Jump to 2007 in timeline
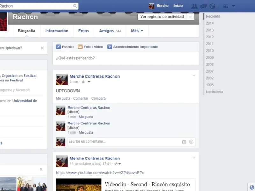Image resolution: width=255 pixels, height=191 pixels. point(209,71)
